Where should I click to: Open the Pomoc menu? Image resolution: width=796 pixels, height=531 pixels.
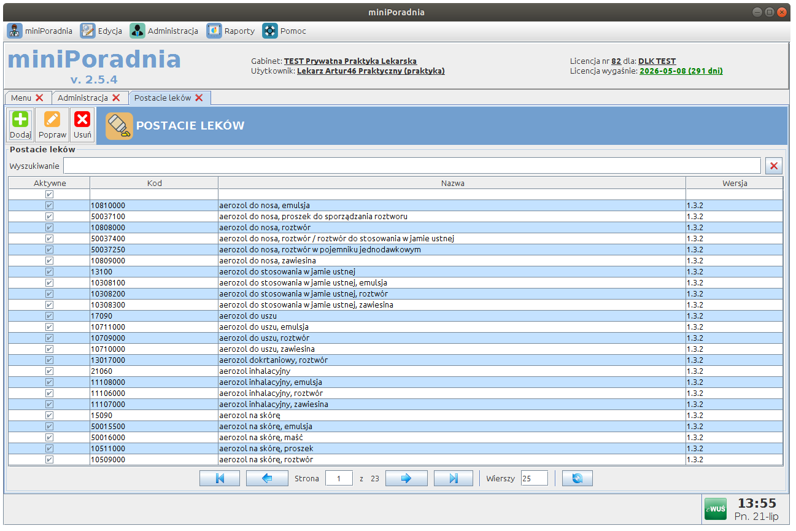tap(284, 31)
